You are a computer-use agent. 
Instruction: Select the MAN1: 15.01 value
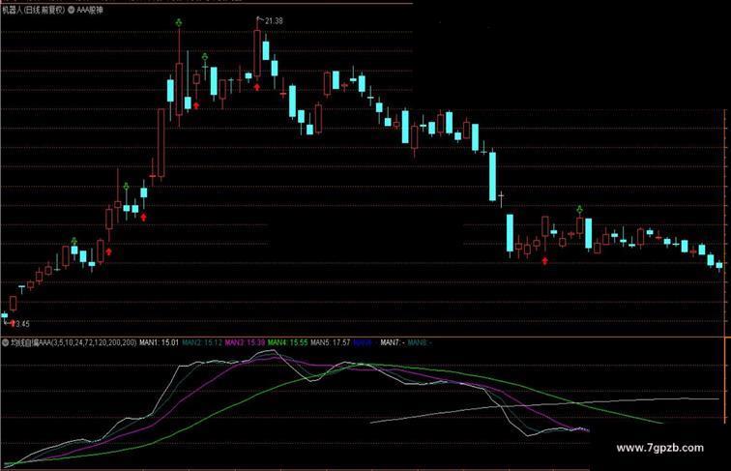(x=159, y=342)
